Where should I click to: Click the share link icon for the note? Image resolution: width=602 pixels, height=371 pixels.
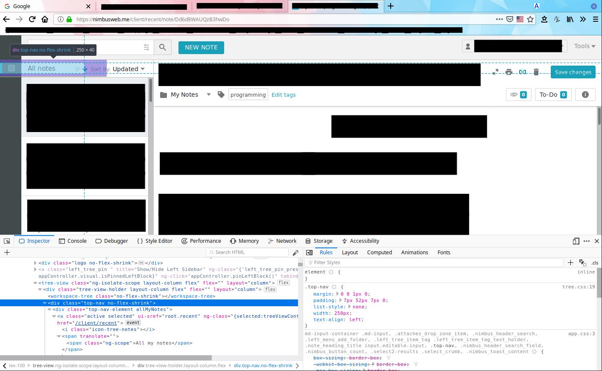click(x=523, y=72)
